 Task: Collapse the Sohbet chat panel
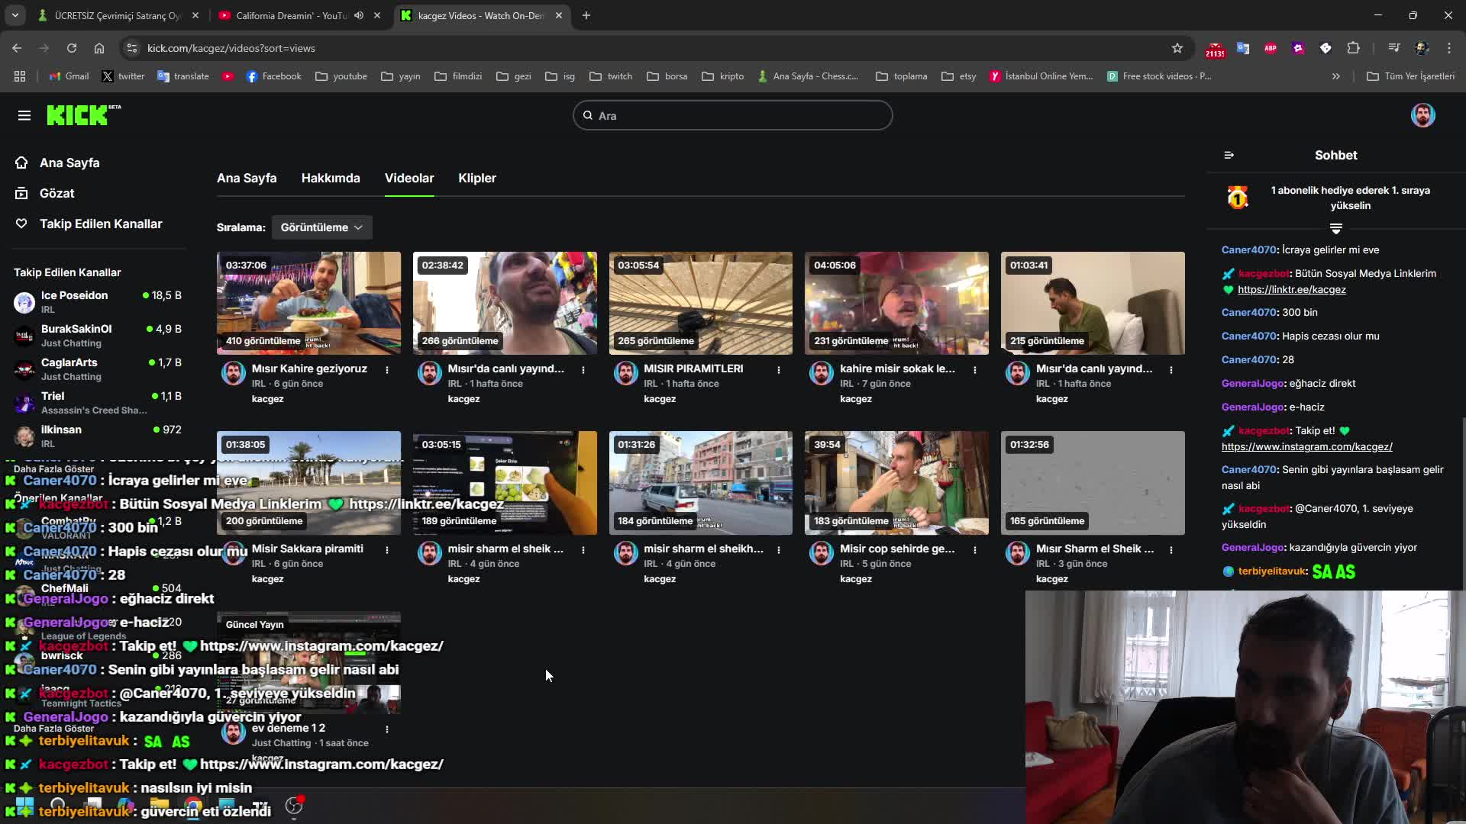coord(1229,155)
